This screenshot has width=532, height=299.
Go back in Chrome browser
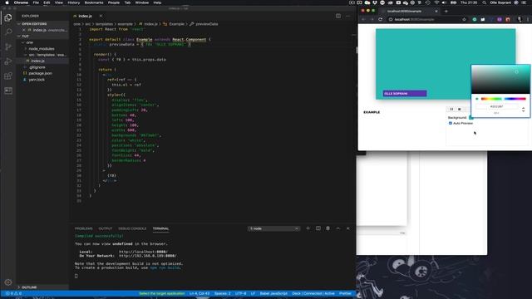pyautogui.click(x=363, y=19)
